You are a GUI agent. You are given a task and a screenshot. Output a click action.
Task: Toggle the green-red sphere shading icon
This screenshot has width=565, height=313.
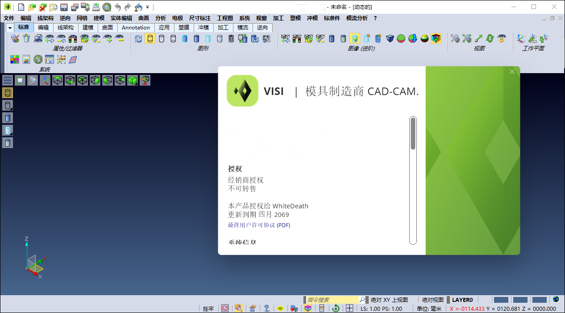click(401, 38)
